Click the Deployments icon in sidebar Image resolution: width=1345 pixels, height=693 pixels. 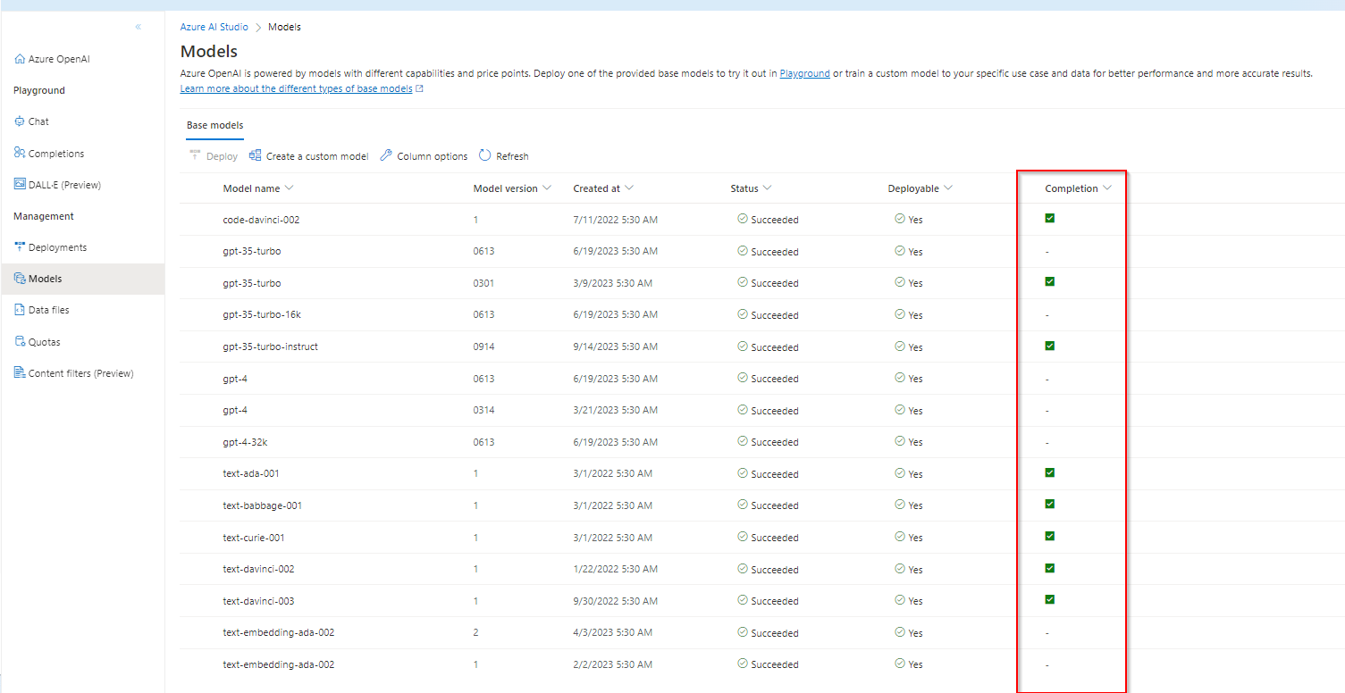(x=20, y=247)
